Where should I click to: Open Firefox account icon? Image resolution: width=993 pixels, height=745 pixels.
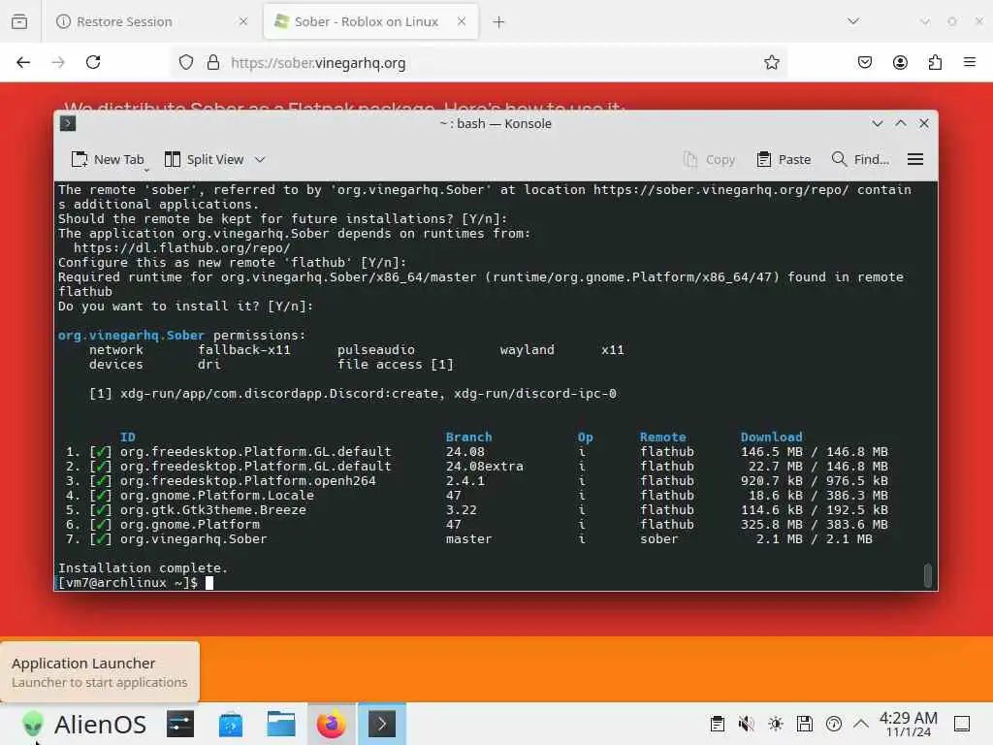[x=900, y=62]
